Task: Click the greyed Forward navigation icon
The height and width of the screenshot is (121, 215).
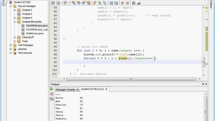Action: pos(65,3)
